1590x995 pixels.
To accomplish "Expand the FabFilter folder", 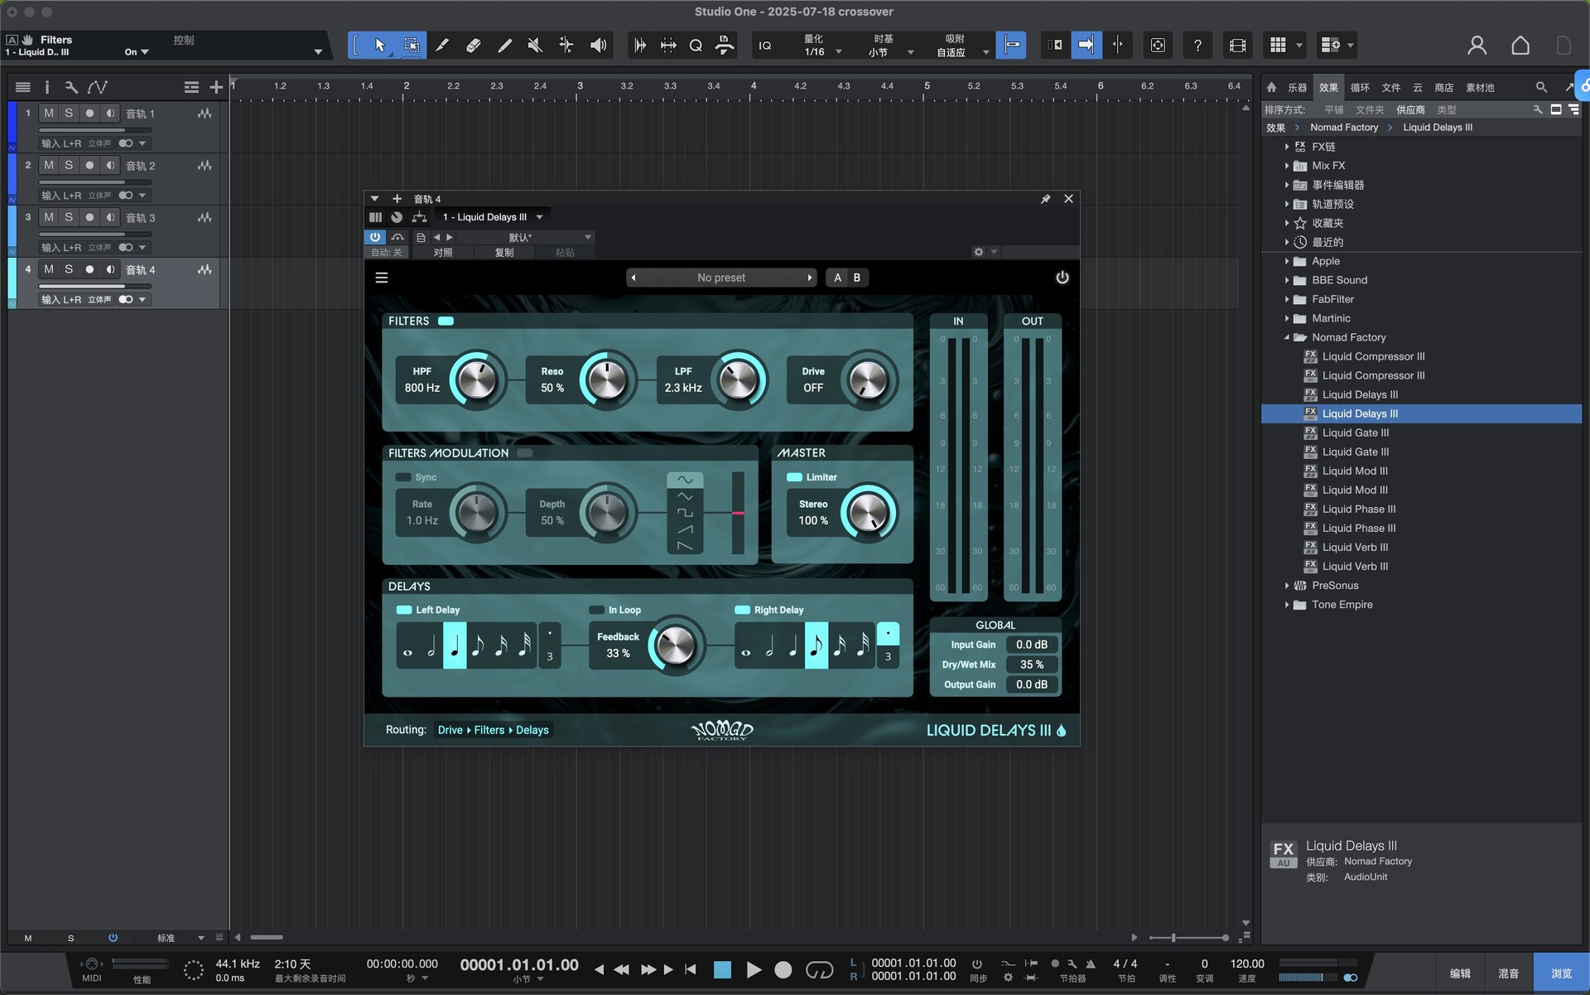I will point(1287,299).
